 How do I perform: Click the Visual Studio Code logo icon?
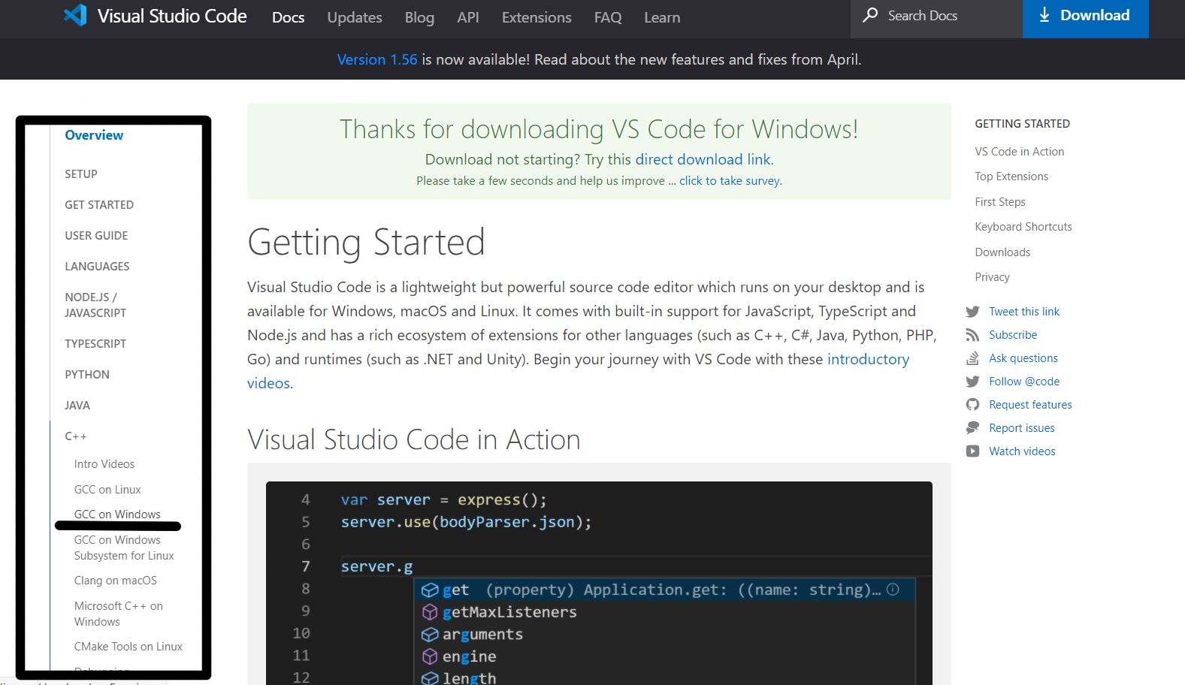(x=75, y=15)
